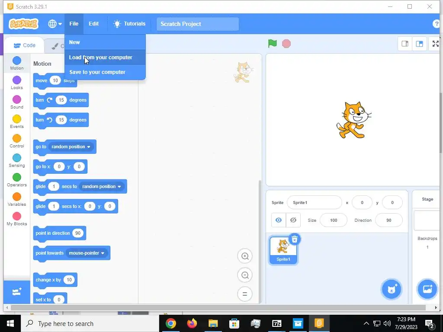443x332 pixels.
Task: Open the language globe menu
Action: [55, 24]
